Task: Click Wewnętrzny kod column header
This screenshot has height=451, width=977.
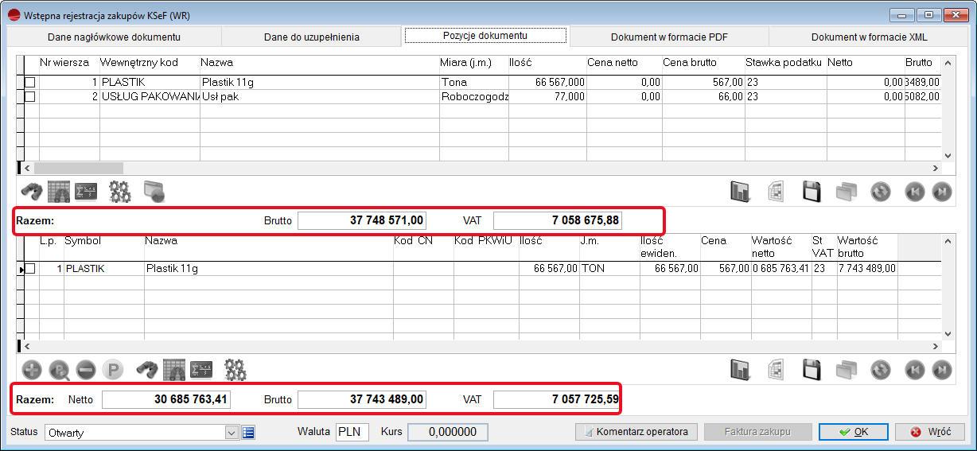Action: coord(149,62)
